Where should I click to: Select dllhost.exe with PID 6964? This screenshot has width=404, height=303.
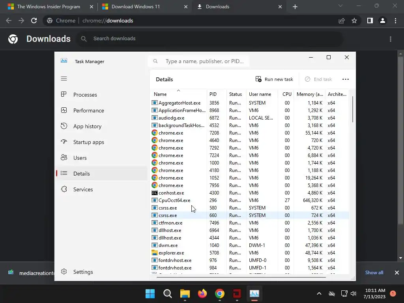coord(250,230)
